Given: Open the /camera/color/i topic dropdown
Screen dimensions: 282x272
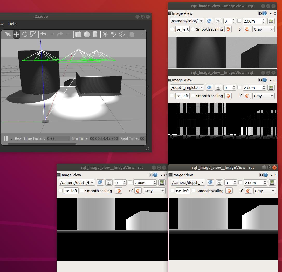Looking at the screenshot, I should tap(187, 21).
